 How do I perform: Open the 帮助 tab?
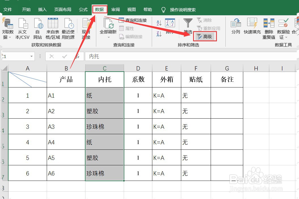(148, 10)
